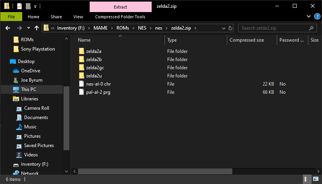Open ROMs in the navigation pane
322x184 pixels.
(x=27, y=40)
